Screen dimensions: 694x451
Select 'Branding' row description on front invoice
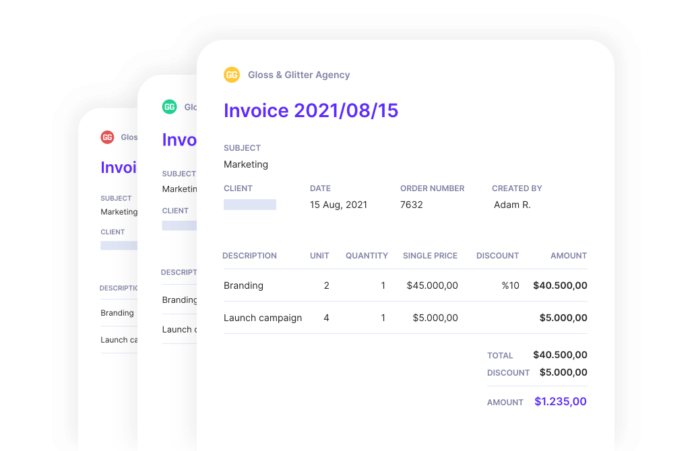click(243, 285)
